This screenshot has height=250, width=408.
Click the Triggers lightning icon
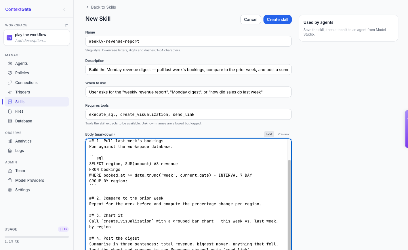10,92
